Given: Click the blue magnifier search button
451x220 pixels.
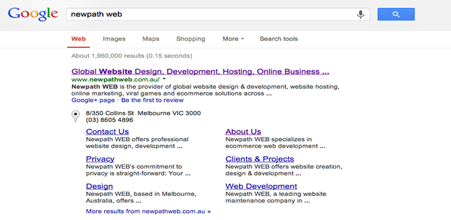Looking at the screenshot, I should coord(396,14).
